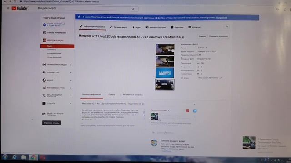The image size is (291, 163).
Task: Open the Субтитры tab
Action: 195,27
